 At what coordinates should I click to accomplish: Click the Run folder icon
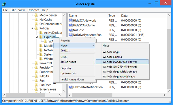(36, 80)
